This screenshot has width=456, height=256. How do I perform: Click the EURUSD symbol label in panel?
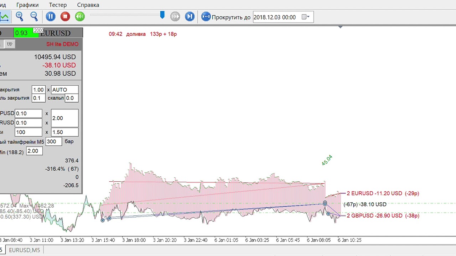coord(55,33)
